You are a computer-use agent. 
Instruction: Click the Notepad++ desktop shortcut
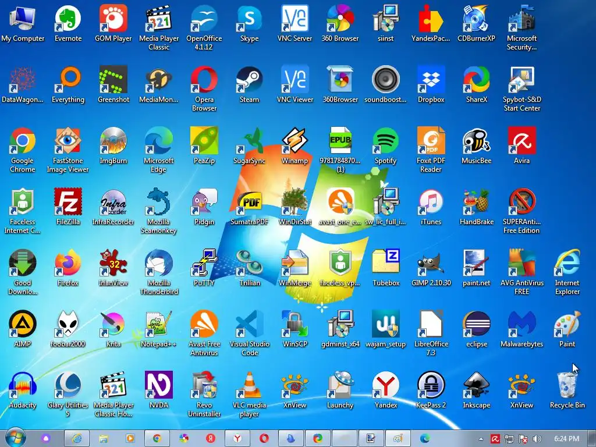(158, 329)
